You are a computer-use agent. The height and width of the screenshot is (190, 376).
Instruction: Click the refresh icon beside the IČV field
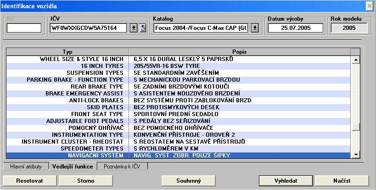point(142,28)
